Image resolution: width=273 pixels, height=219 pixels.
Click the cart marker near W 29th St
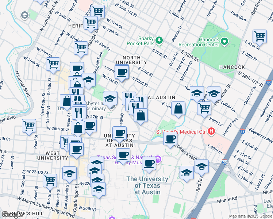coord(53,65)
